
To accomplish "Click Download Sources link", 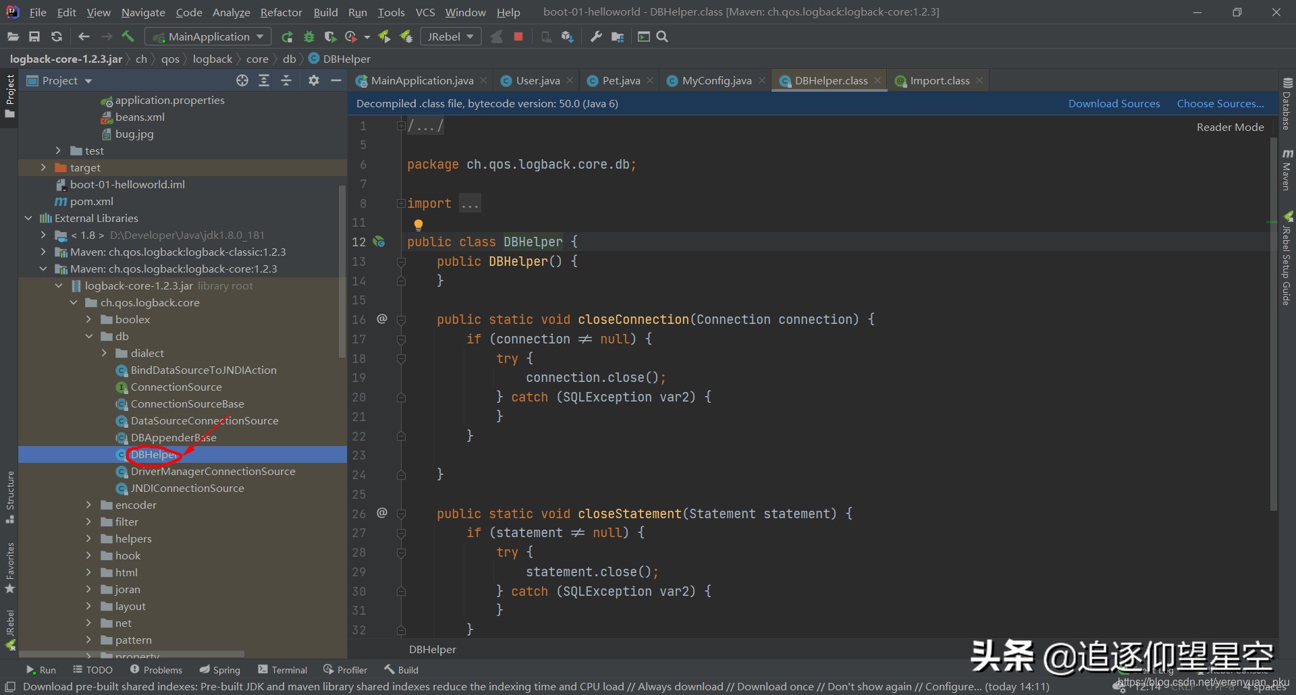I will (x=1114, y=103).
